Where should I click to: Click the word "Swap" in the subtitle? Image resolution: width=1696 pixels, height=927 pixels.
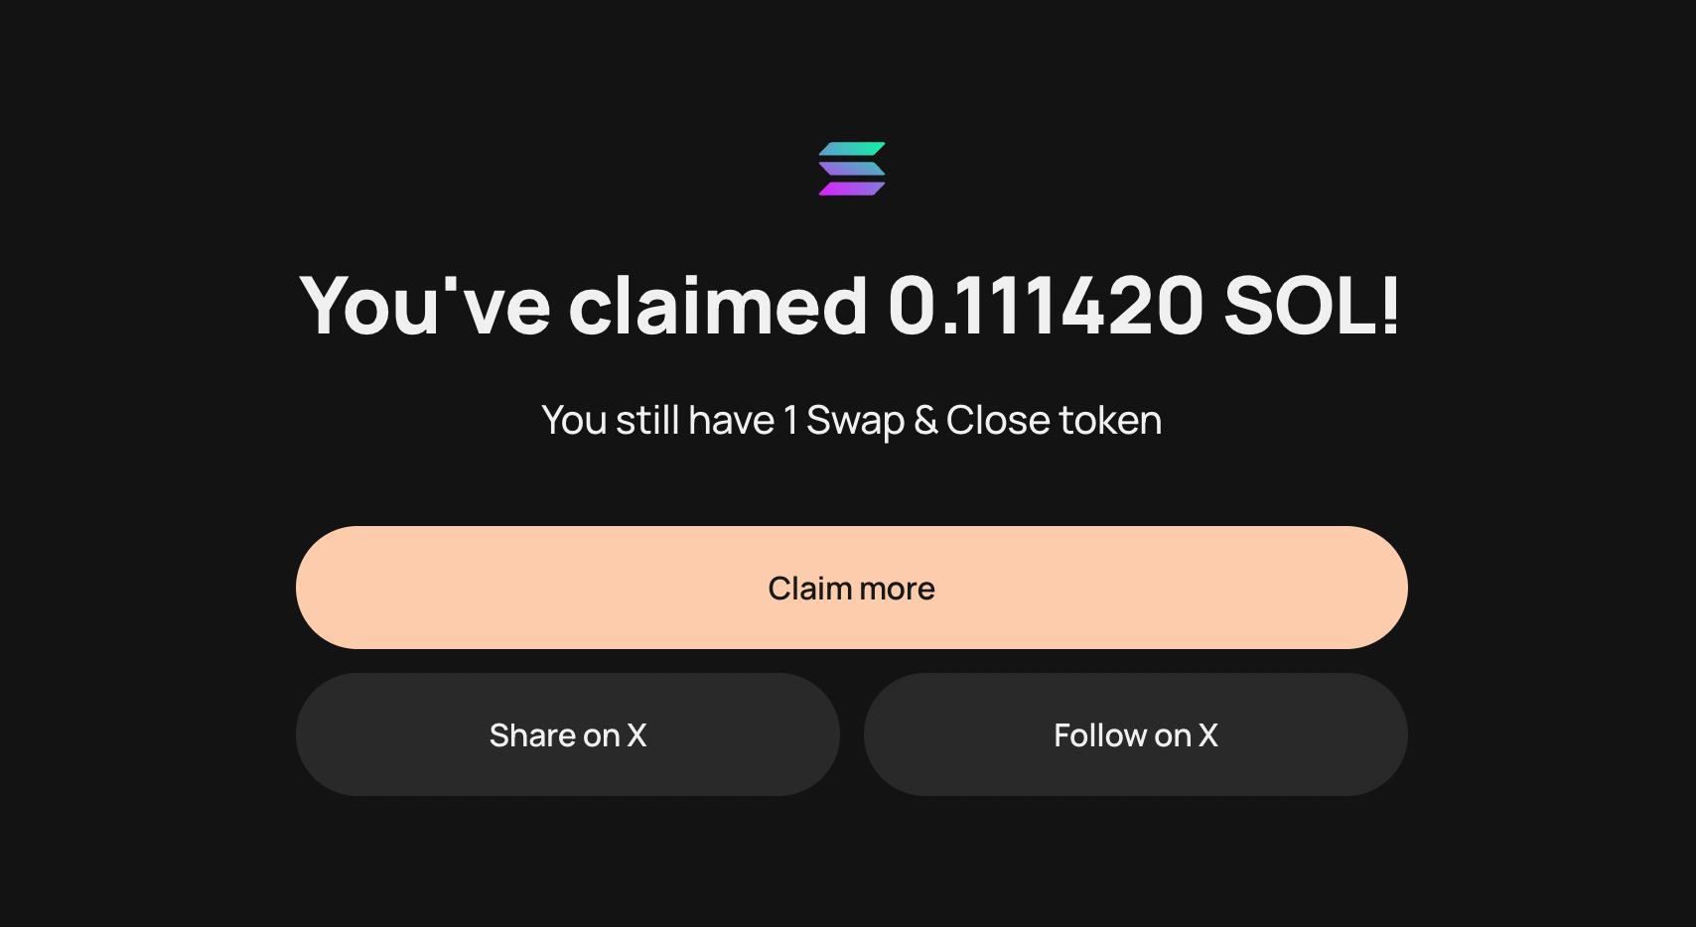click(855, 421)
